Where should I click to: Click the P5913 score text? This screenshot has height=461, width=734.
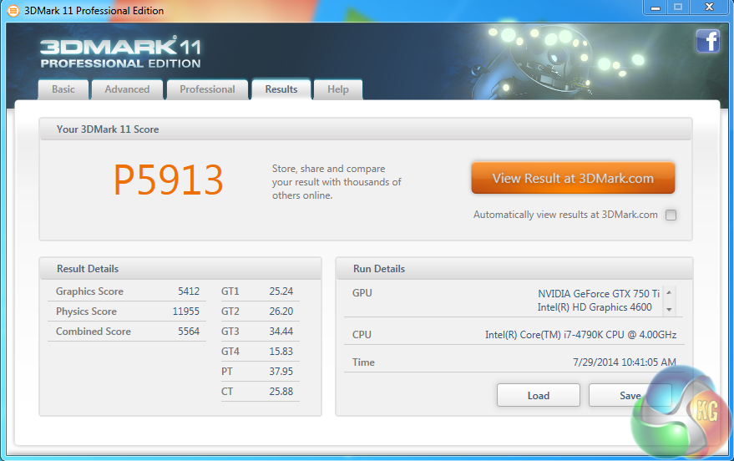click(x=169, y=180)
